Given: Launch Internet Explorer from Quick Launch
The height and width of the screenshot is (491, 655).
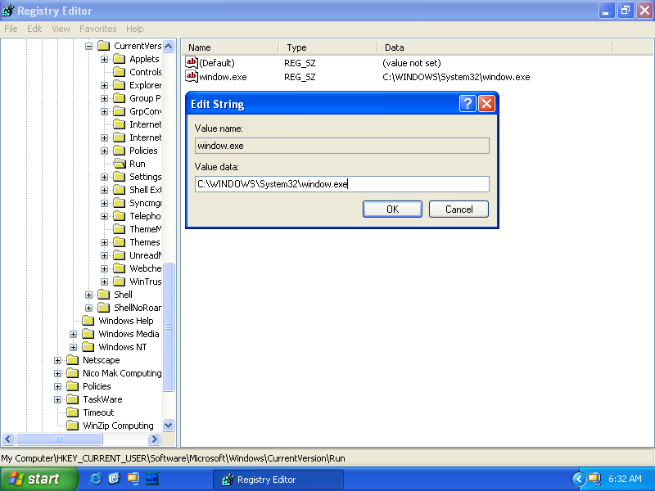Looking at the screenshot, I should pos(95,479).
